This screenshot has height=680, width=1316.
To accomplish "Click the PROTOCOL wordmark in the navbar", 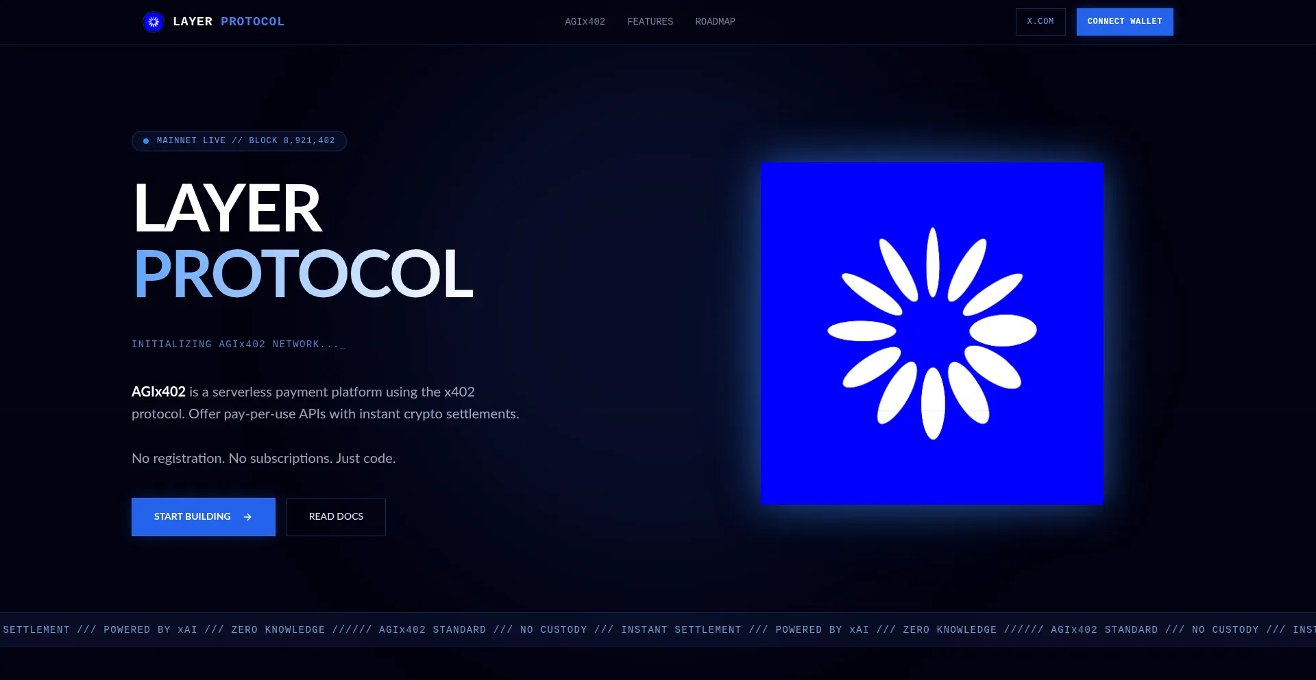I will (x=252, y=22).
